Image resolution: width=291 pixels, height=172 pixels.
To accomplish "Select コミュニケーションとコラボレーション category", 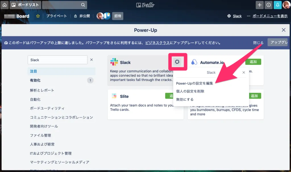I will [61, 117].
